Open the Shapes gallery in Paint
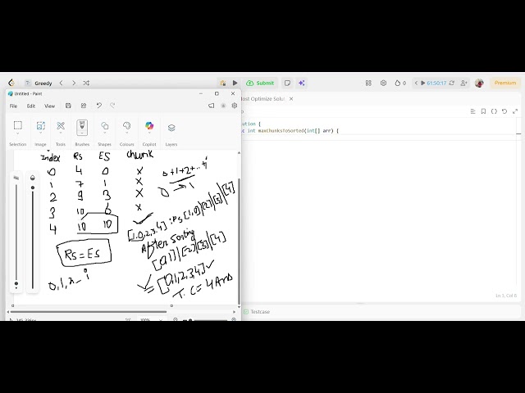 [104, 125]
